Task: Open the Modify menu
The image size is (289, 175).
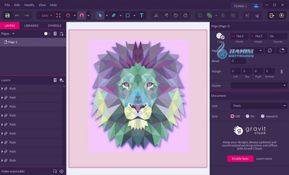Action: point(29,5)
